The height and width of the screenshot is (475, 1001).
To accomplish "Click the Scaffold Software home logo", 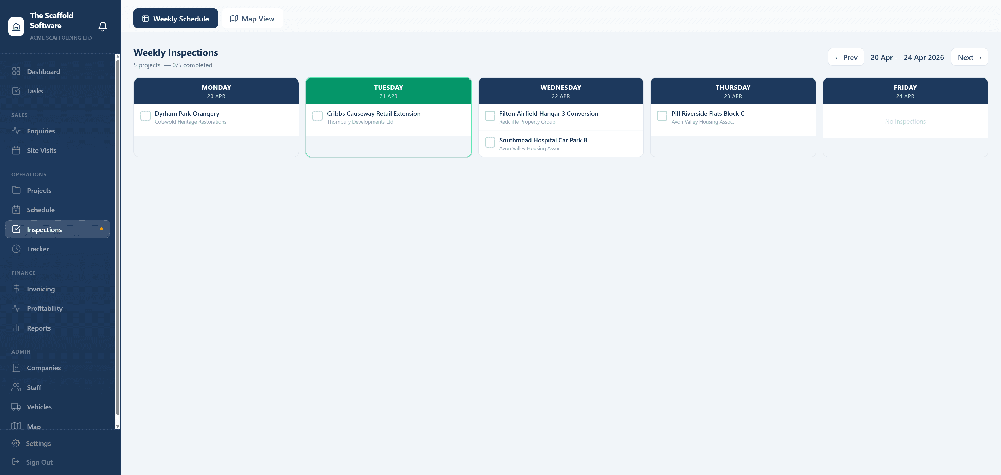I will [16, 26].
